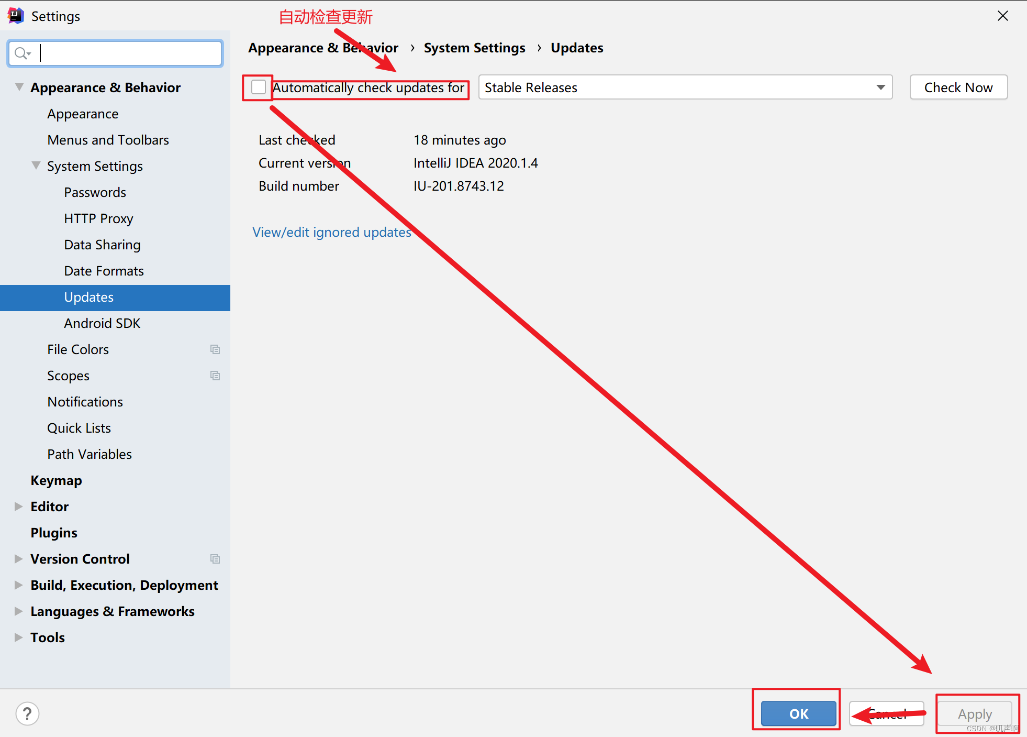Viewport: 1027px width, 737px height.
Task: Click the IntelliJ IDEA logo in title bar
Action: (16, 16)
